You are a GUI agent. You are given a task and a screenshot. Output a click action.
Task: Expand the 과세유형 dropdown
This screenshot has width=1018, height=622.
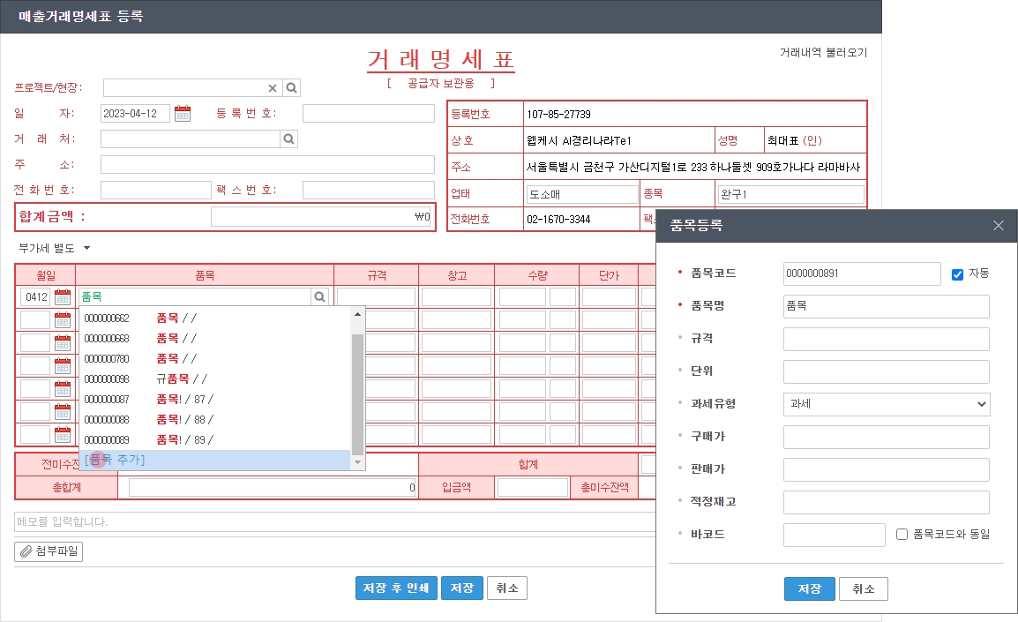[x=886, y=404]
